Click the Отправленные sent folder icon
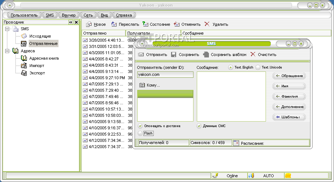The height and width of the screenshot is (182, 334). point(24,43)
